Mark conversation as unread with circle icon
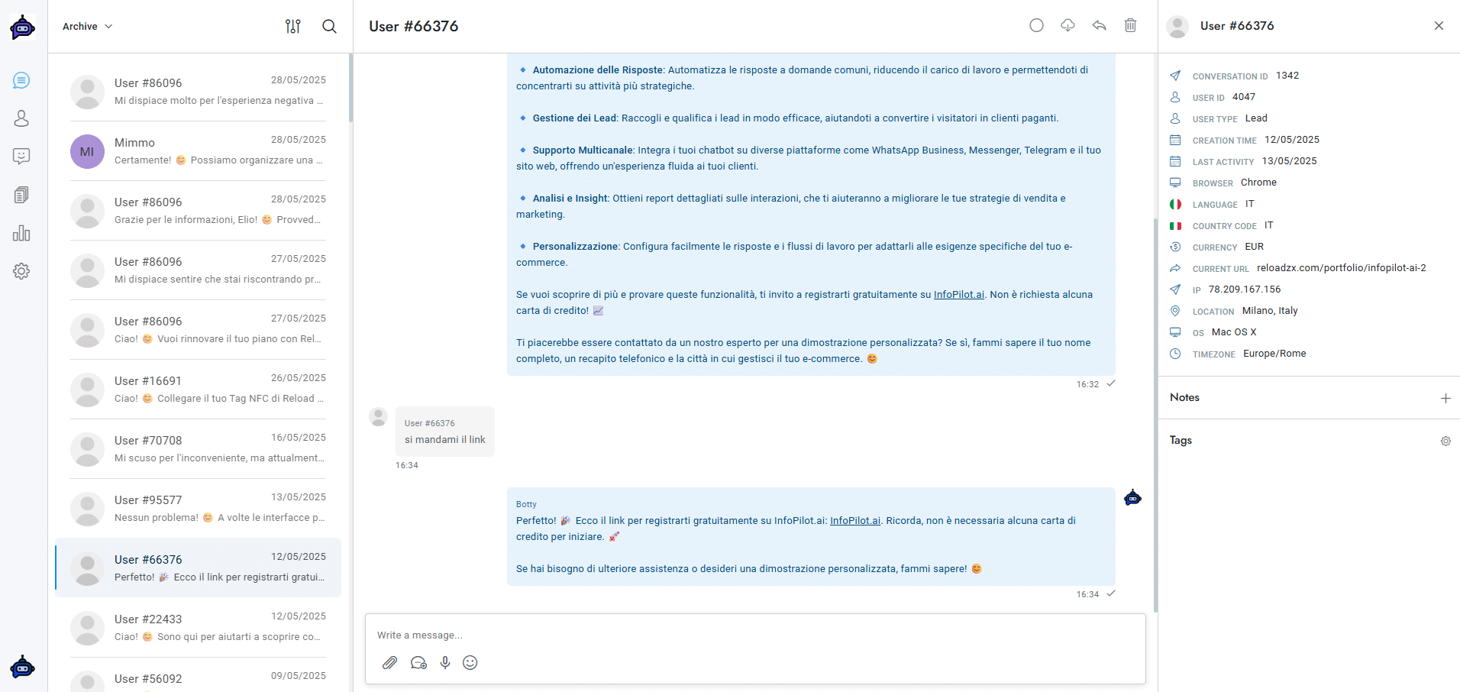This screenshot has width=1460, height=692. click(x=1036, y=25)
